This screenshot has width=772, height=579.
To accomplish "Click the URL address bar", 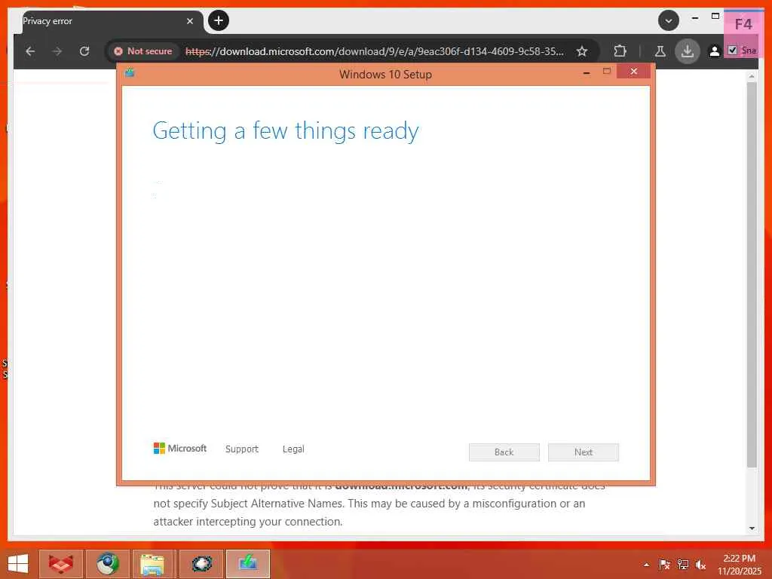I will point(374,51).
